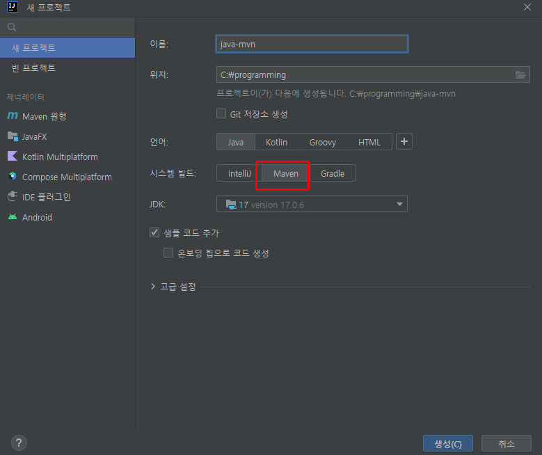
Task: Click the sidebar search field
Action: coord(67,27)
